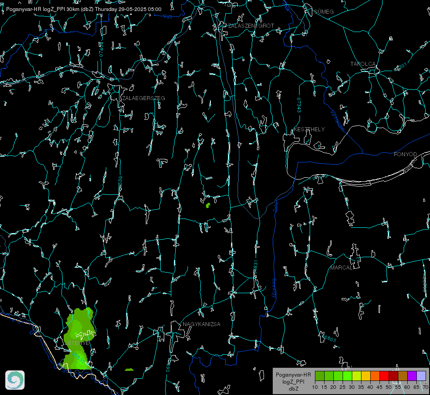Image resolution: width=430 pixels, height=395 pixels.
Task: Click the FONYÓD town label
Action: pyautogui.click(x=405, y=154)
